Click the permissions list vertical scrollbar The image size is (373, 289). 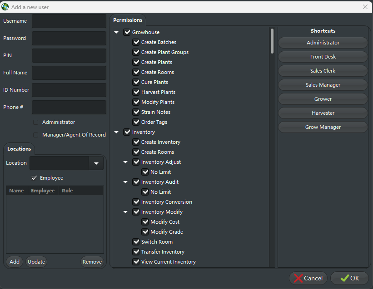pos(272,42)
